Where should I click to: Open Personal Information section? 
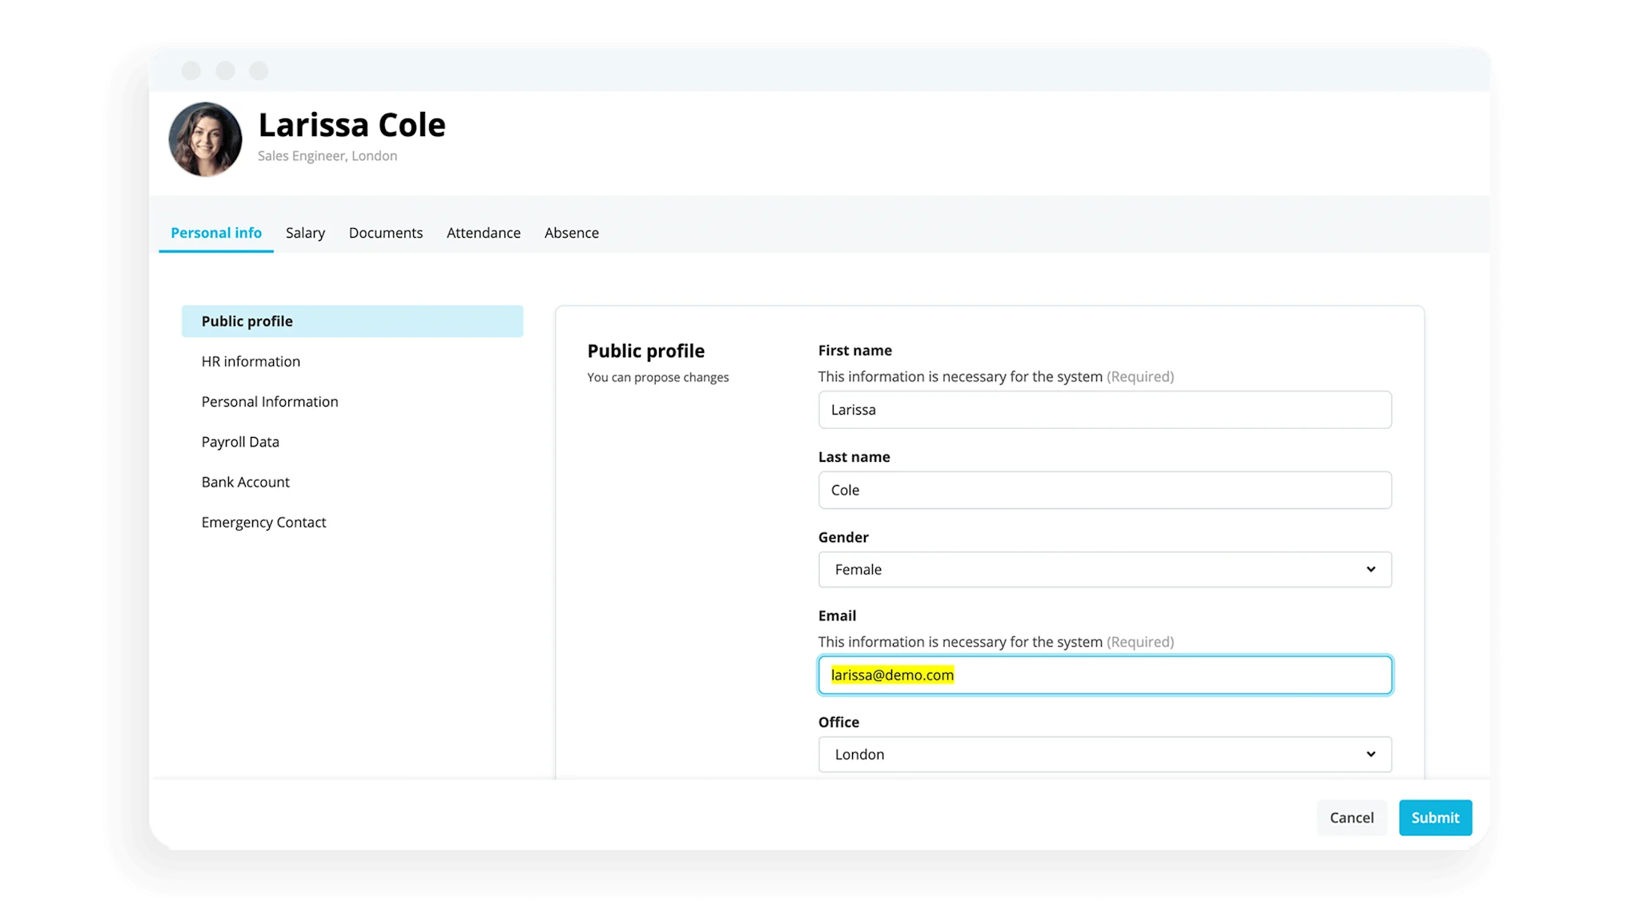tap(269, 402)
